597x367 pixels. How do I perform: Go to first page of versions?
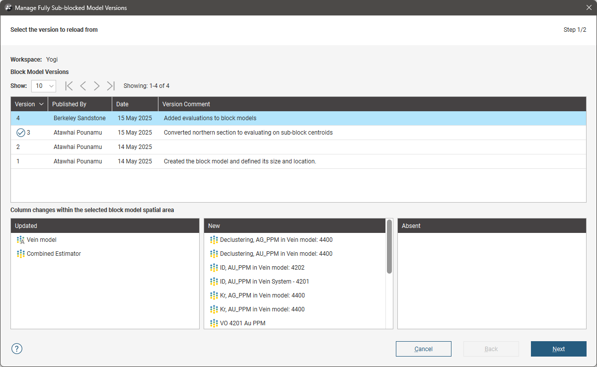click(x=69, y=86)
